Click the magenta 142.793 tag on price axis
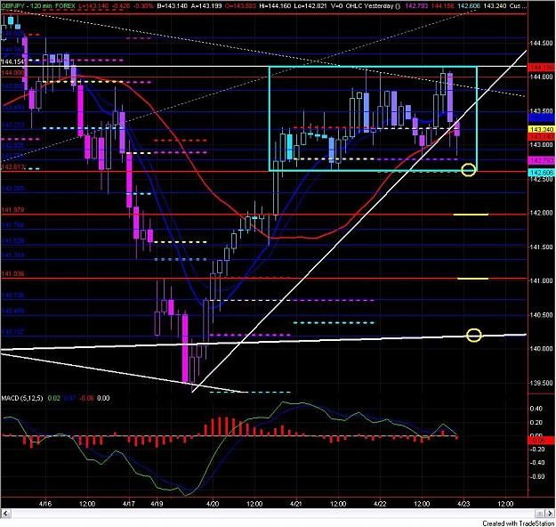 coord(541,161)
